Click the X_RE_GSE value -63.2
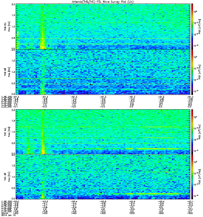The image size is (203, 217). click(x=45, y=202)
